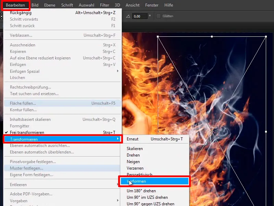Image resolution: width=274 pixels, height=206 pixels.
Task: Select Ausschneiden menu entry
Action: coord(63,45)
